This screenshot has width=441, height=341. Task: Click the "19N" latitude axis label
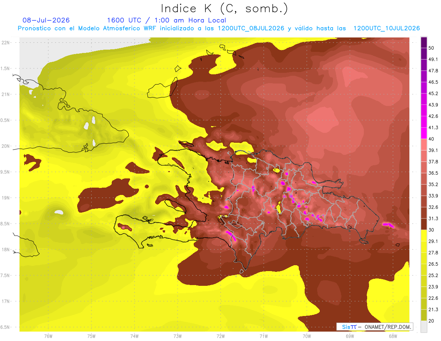6,198
